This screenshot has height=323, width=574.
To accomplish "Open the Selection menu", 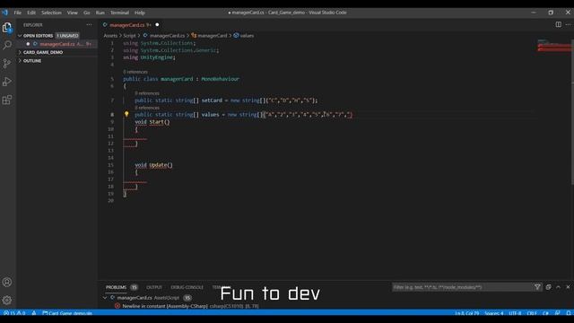I will [x=51, y=13].
